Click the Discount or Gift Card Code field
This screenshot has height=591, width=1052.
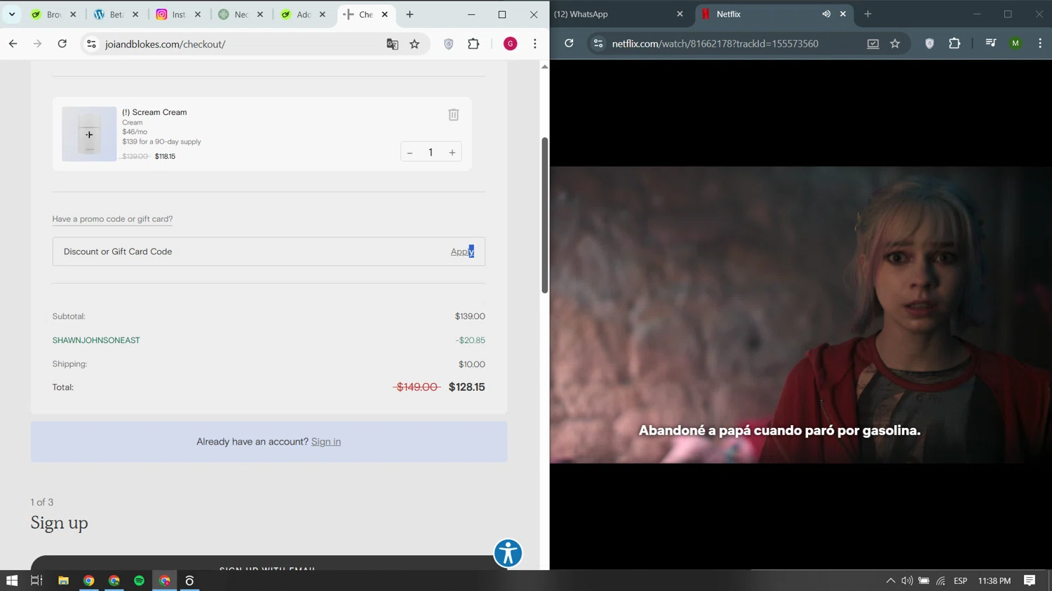click(245, 251)
